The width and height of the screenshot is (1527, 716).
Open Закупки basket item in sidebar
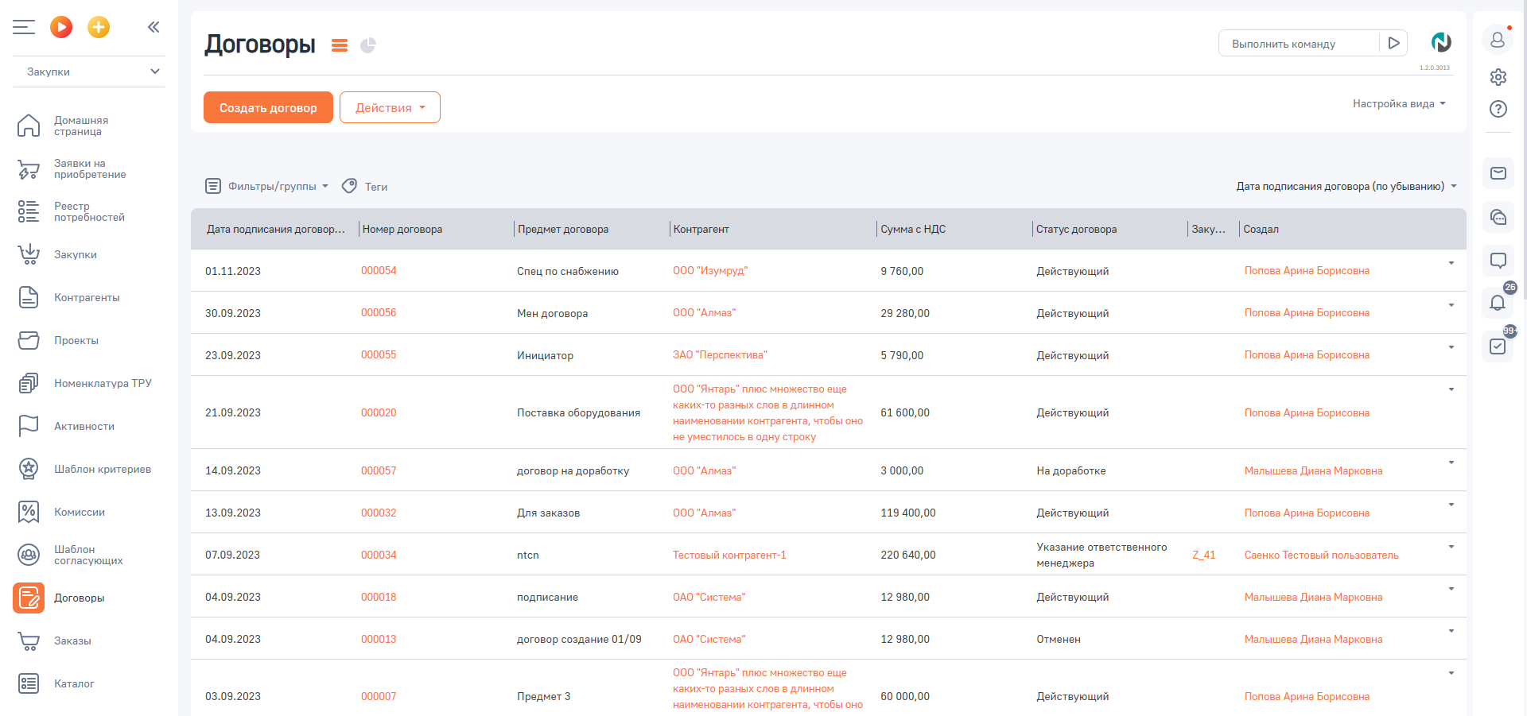[x=87, y=254]
